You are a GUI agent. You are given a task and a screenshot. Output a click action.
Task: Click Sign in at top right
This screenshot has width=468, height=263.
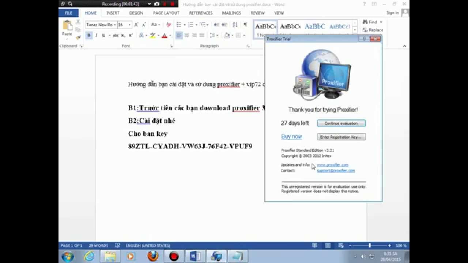(x=392, y=13)
